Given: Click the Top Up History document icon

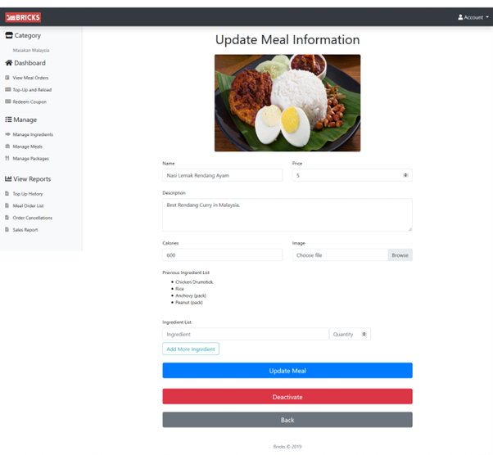Looking at the screenshot, I should coord(7,194).
